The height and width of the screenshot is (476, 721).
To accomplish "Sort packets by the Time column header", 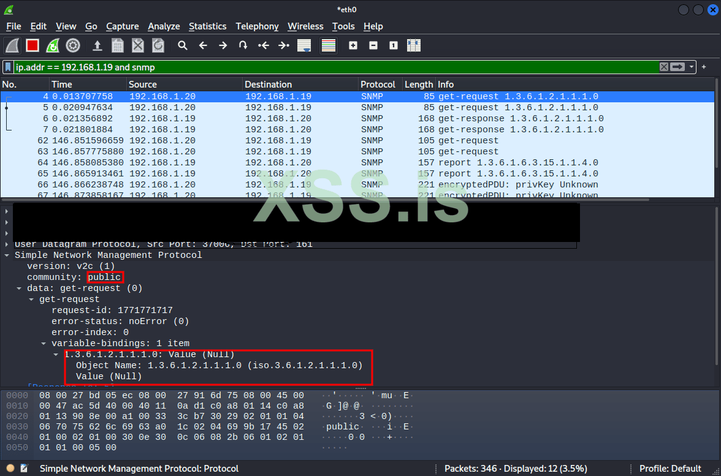I will point(88,85).
